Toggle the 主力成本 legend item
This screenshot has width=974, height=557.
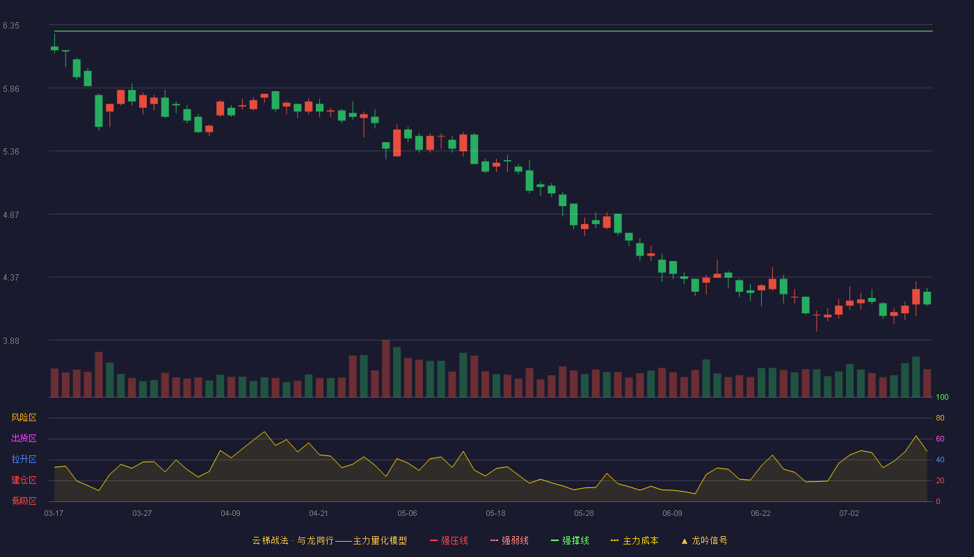pos(634,540)
